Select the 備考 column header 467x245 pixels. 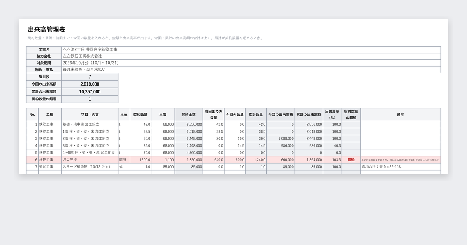pos(400,115)
